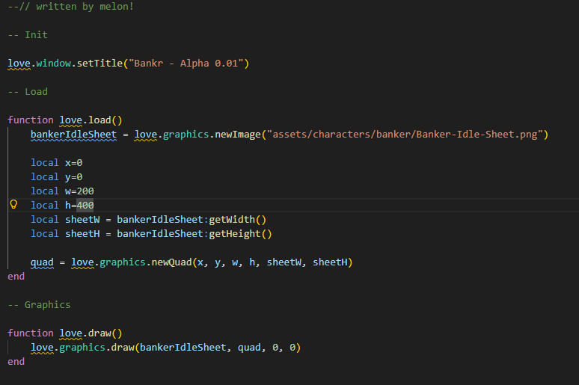Place cursor on the "local x=0" line
Screen dimensions: 579x385
tap(57, 162)
